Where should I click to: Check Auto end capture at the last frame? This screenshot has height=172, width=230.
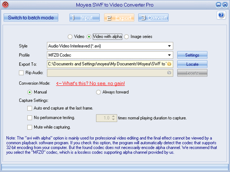[29, 108]
